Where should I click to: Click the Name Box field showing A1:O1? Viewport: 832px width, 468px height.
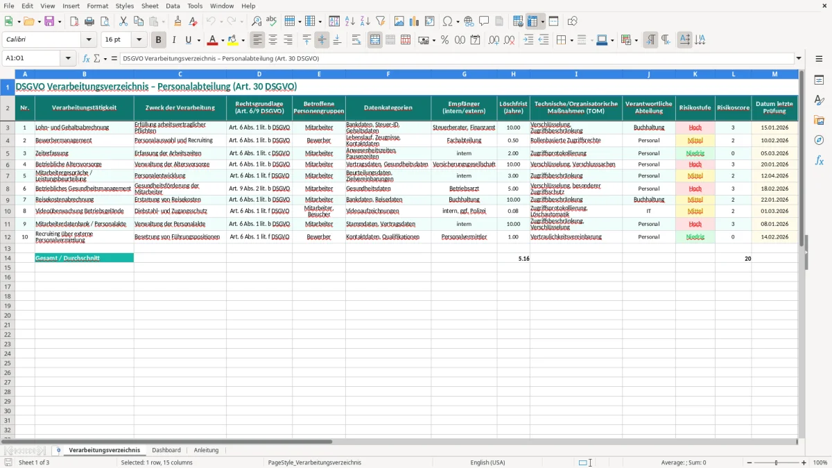pyautogui.click(x=32, y=58)
